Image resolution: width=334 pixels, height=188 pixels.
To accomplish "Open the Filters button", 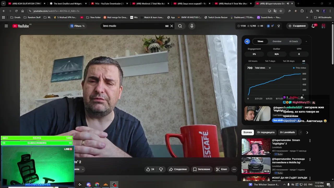I will click(77, 26).
